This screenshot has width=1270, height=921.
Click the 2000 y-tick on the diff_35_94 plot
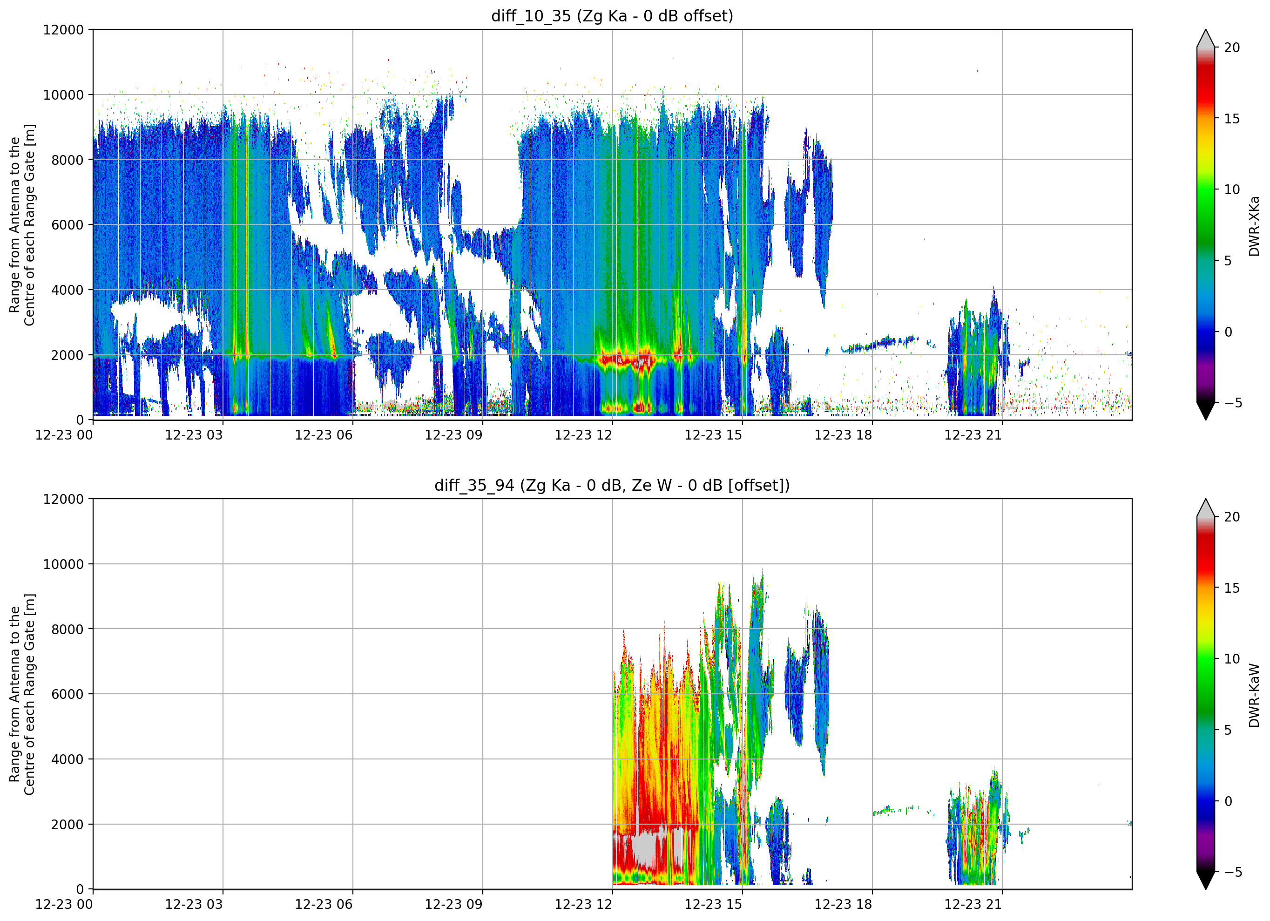tap(67, 824)
